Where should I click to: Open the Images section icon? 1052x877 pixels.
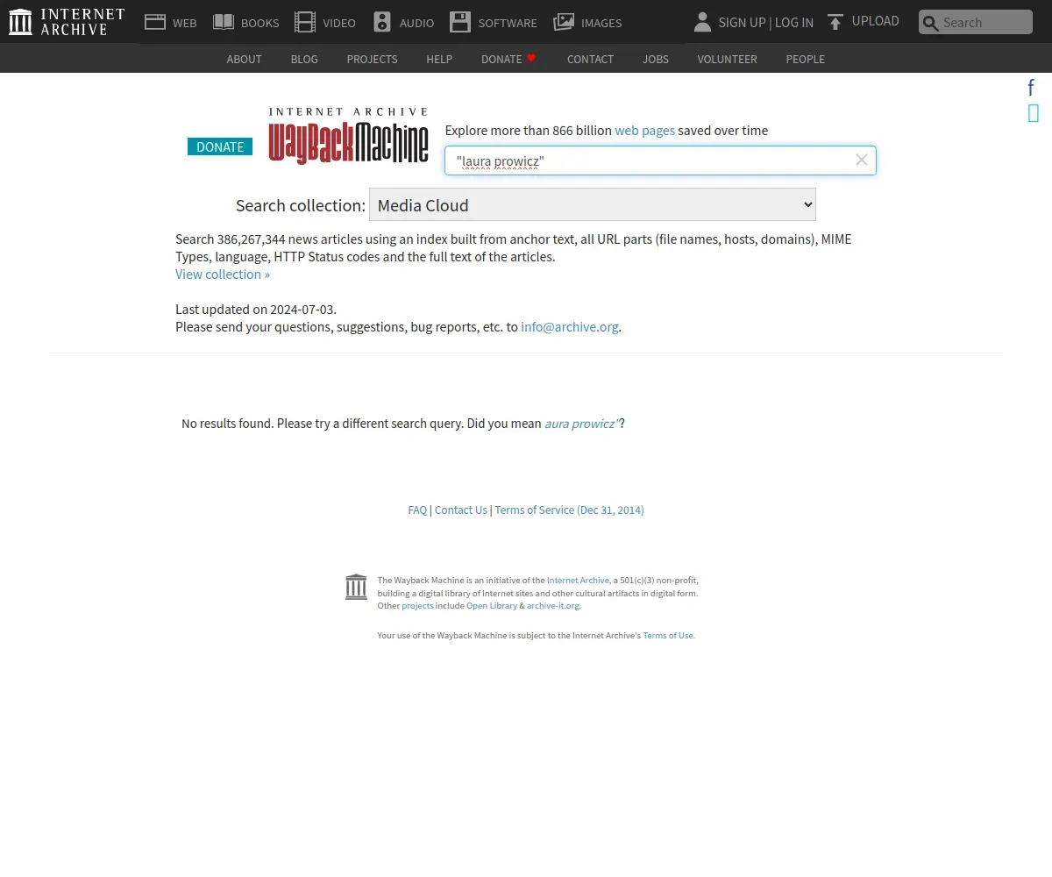click(564, 22)
